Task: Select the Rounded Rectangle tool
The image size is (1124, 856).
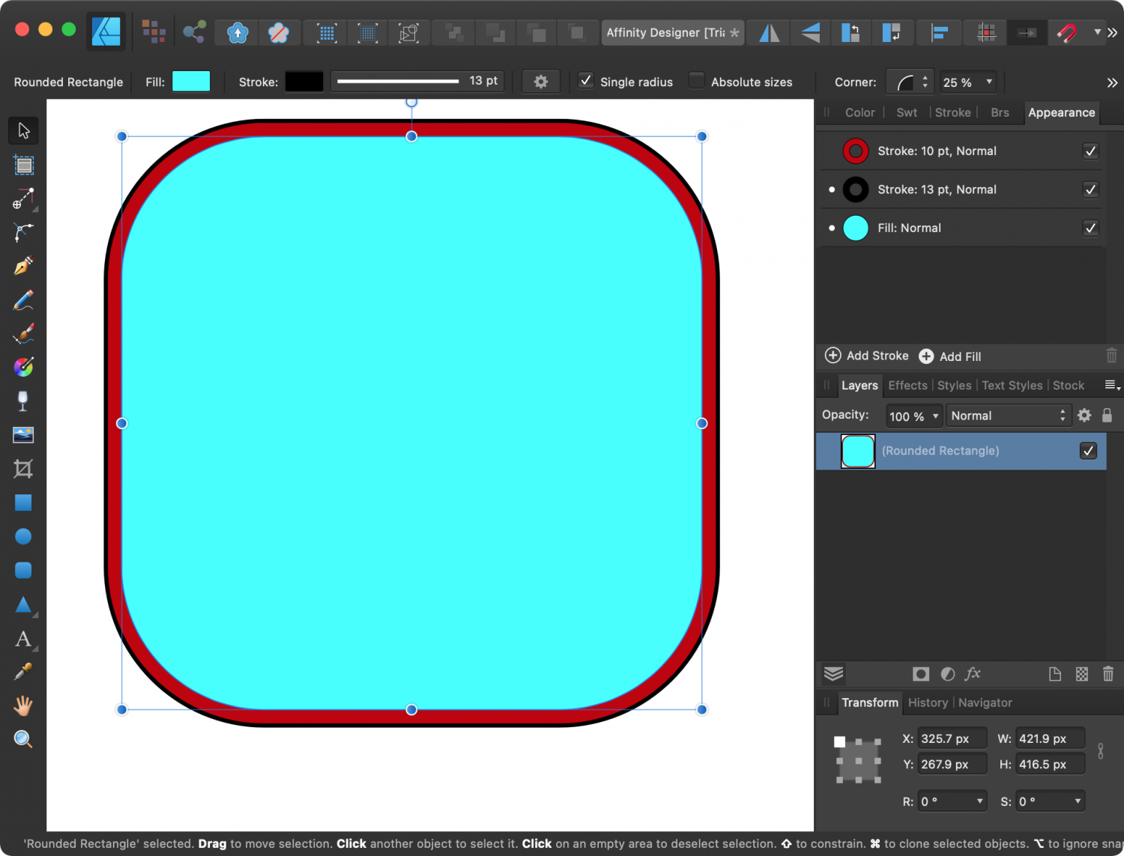Action: (23, 571)
